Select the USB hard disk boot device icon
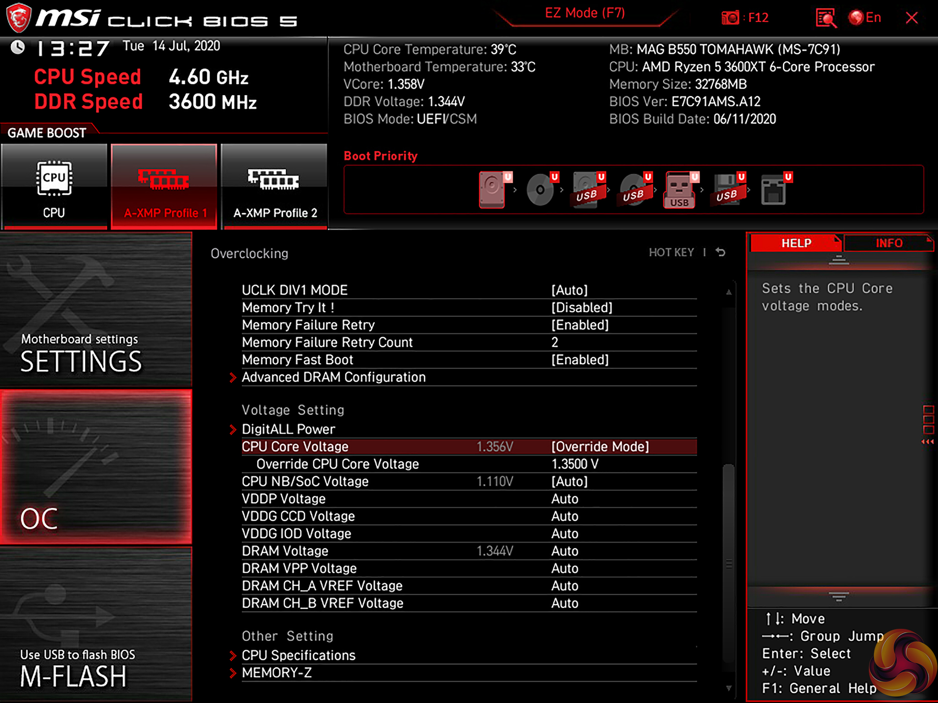 (589, 189)
